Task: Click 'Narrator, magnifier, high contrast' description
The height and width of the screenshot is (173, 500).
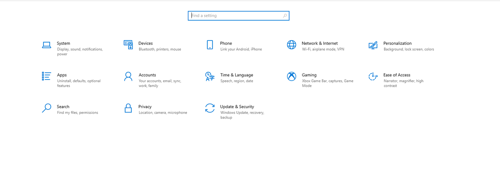Action: 404,83
